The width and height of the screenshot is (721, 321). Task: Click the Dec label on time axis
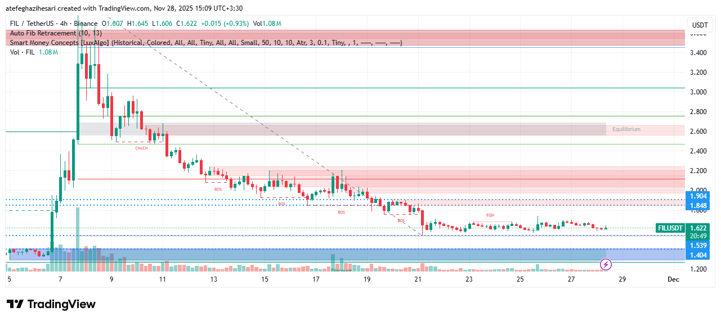click(x=674, y=279)
